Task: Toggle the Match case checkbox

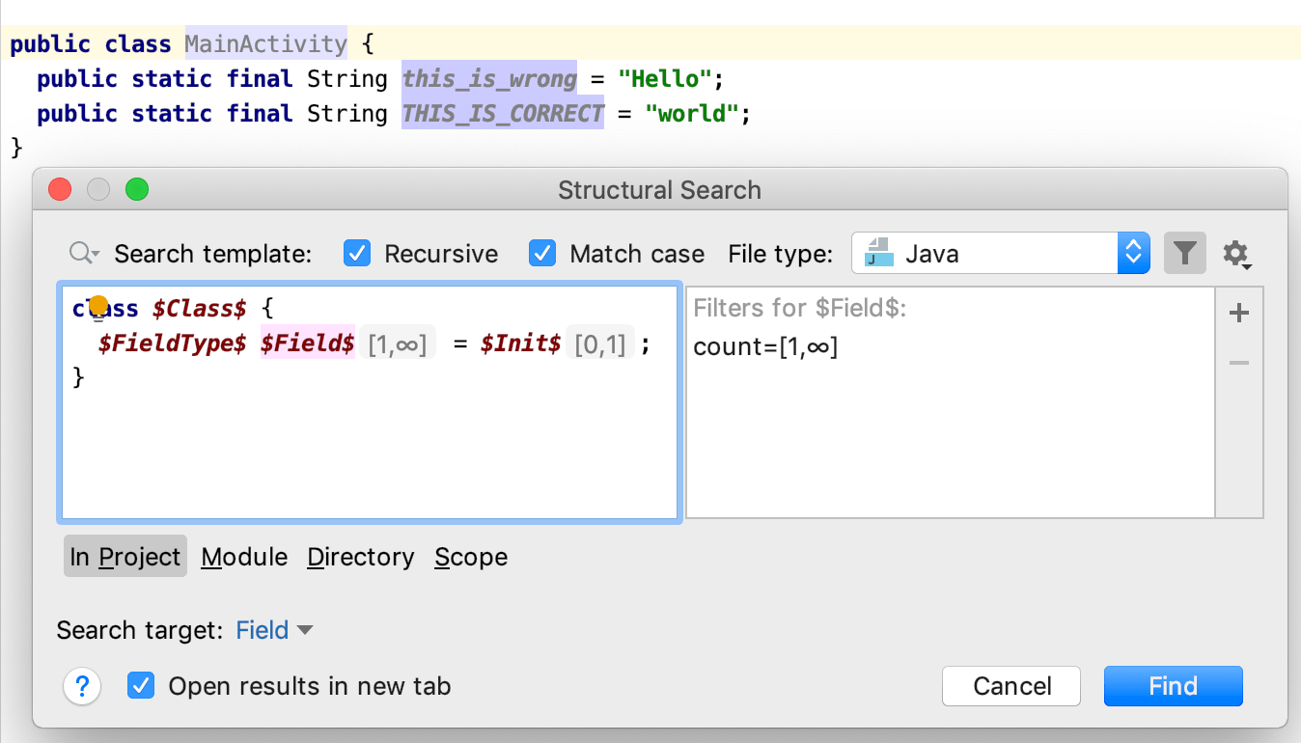Action: [542, 254]
